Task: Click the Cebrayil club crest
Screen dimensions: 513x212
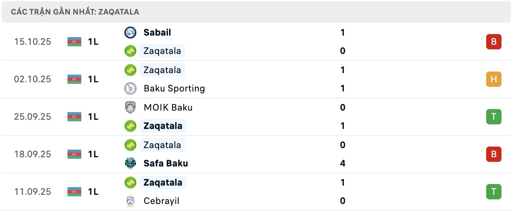Action: (x=130, y=201)
